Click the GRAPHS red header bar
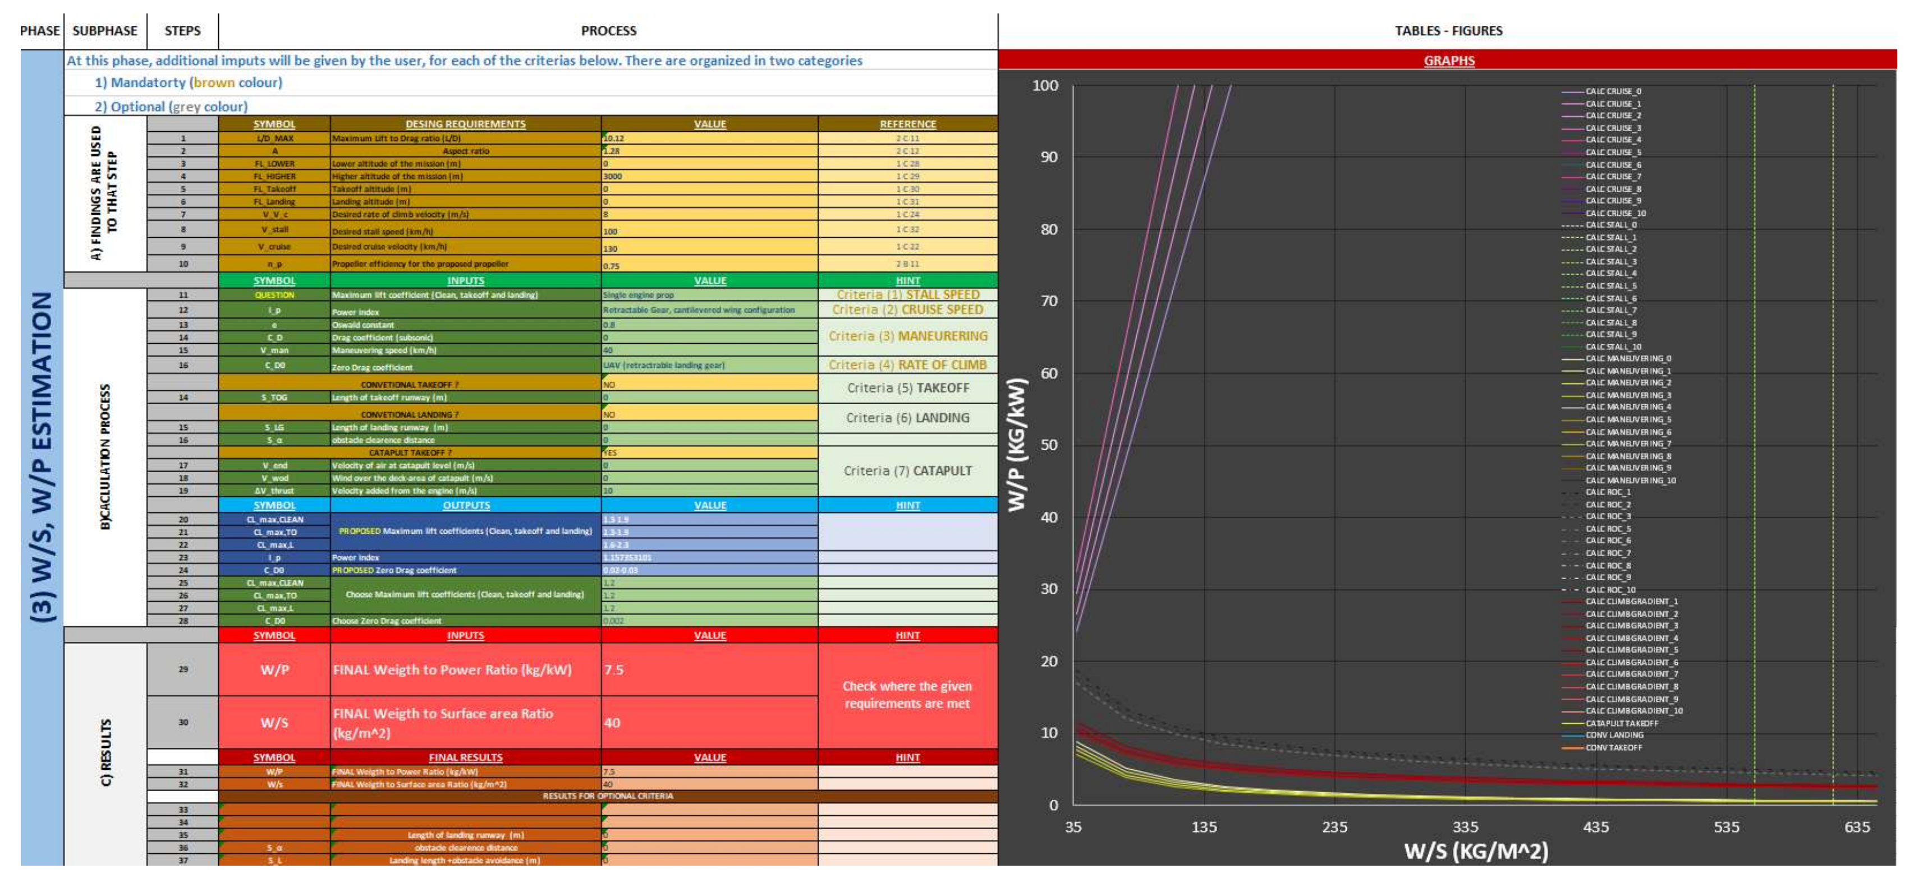Image resolution: width=1909 pixels, height=878 pixels. coord(1448,61)
